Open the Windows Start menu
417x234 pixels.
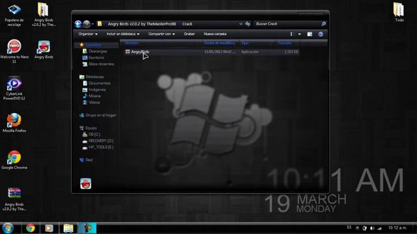(x=8, y=228)
